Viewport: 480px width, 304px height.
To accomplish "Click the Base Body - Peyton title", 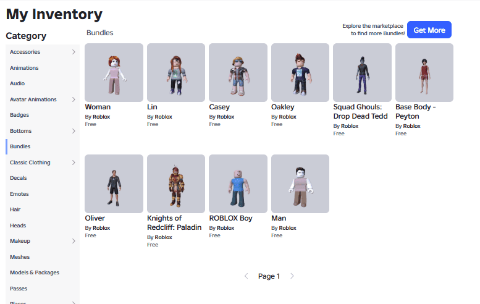I will click(x=415, y=112).
